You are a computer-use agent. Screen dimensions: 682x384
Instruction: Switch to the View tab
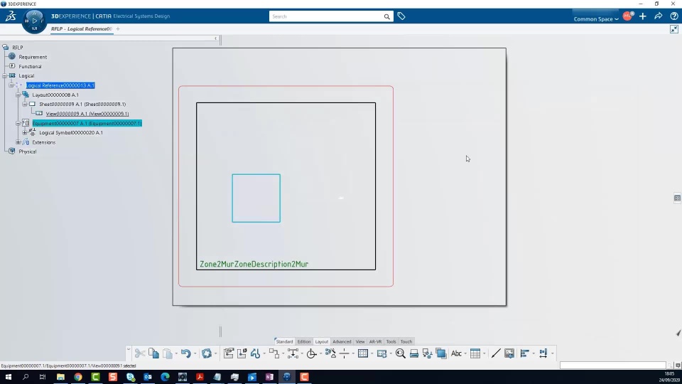[x=360, y=341]
